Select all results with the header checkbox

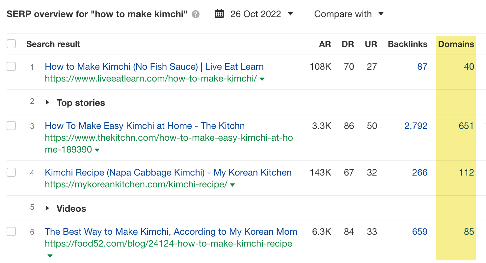[11, 43]
